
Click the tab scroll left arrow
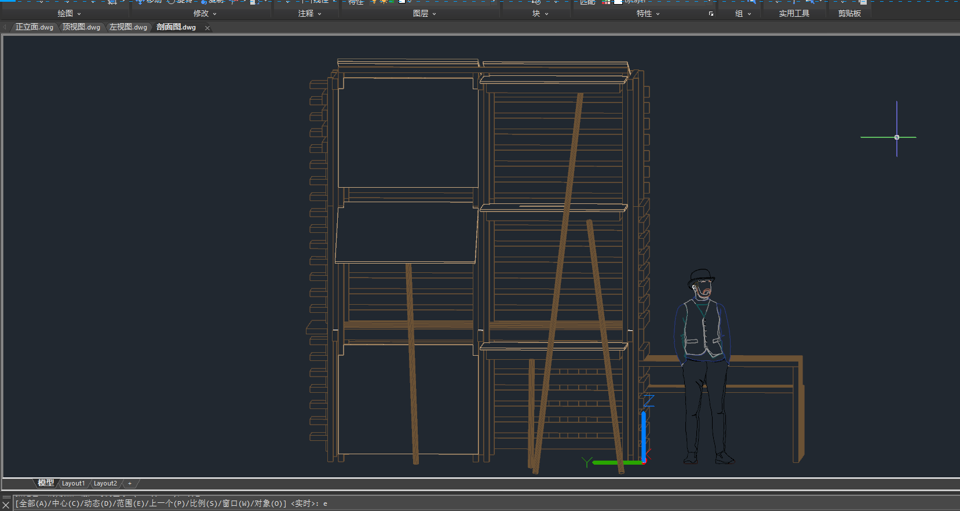tap(5, 27)
